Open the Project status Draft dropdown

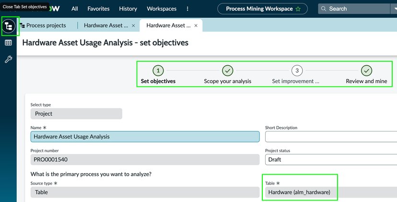[x=331, y=159]
